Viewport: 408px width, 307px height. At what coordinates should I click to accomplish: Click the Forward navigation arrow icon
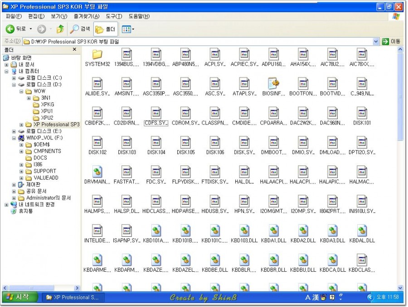point(41,29)
